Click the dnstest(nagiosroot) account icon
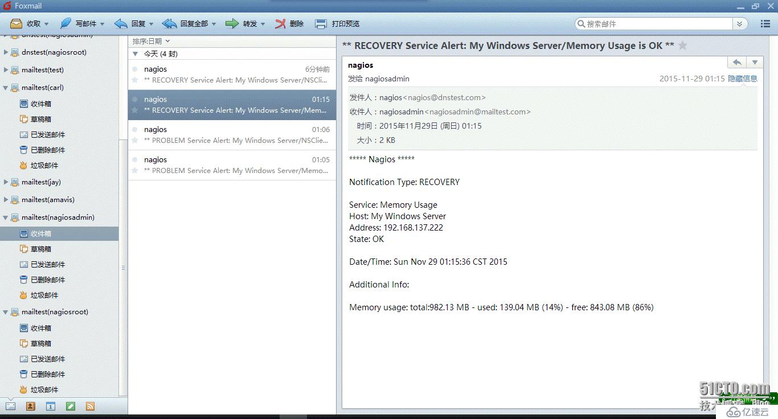The width and height of the screenshot is (778, 419). click(14, 52)
